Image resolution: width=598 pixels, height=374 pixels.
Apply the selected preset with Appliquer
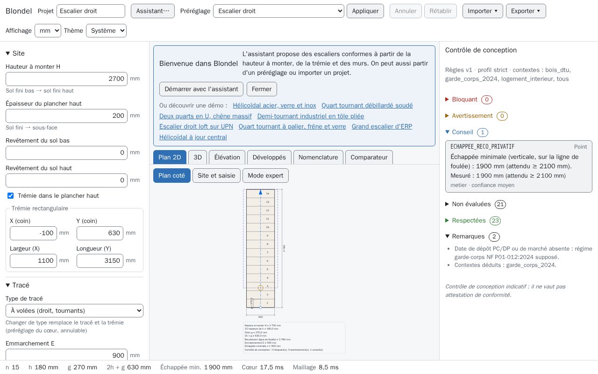(365, 11)
